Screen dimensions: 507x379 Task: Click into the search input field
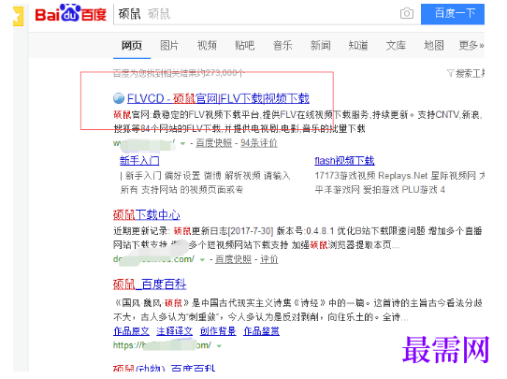pyautogui.click(x=255, y=14)
